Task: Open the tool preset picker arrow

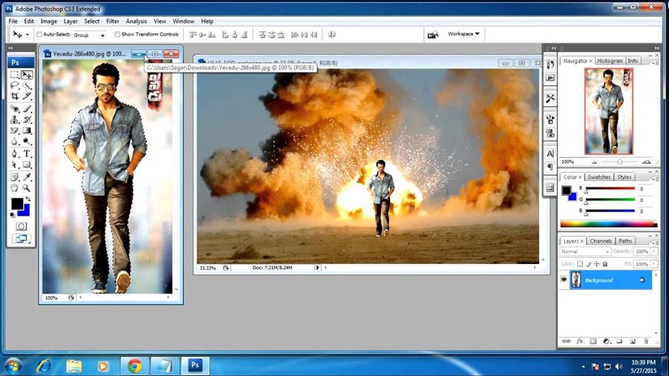Action: tap(27, 35)
